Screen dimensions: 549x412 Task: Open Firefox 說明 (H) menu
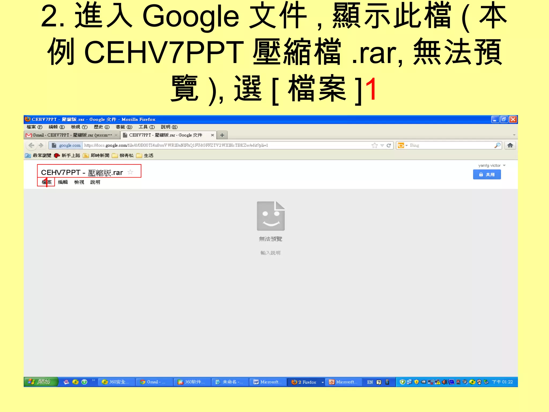click(169, 127)
